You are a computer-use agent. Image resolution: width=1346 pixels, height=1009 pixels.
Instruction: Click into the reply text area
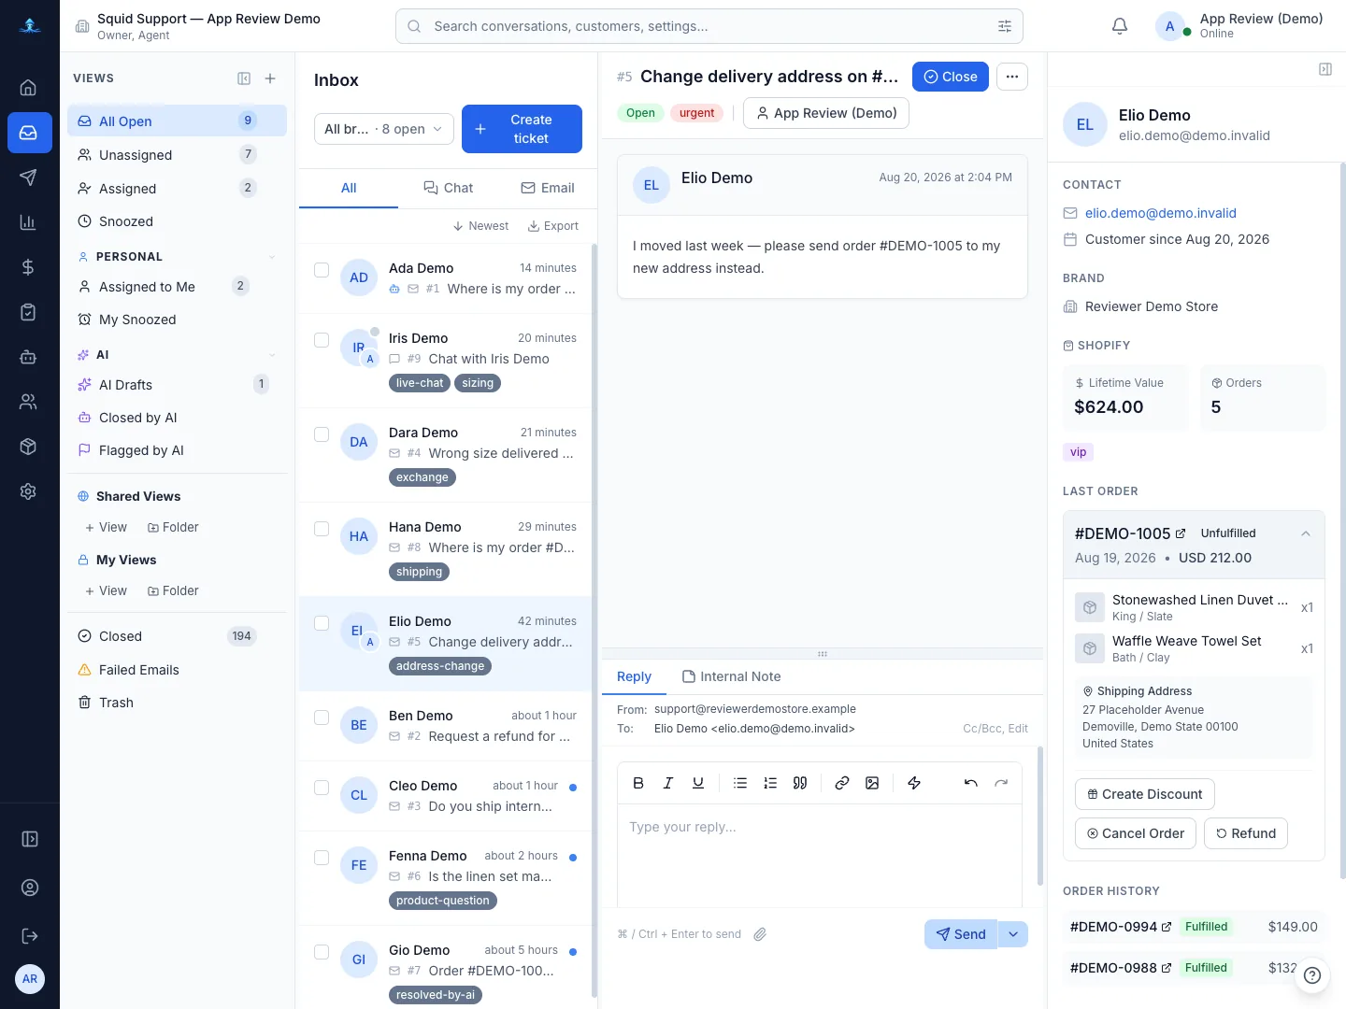[x=820, y=855]
